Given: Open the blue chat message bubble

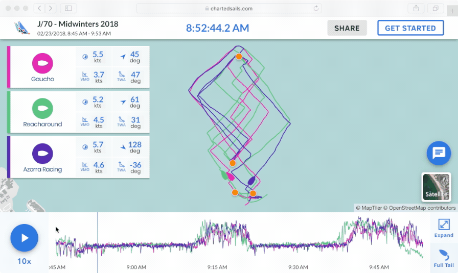Looking at the screenshot, I should click(x=439, y=153).
